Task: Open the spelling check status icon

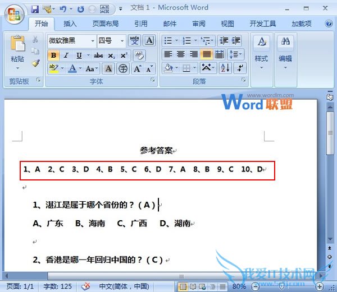Action: (x=86, y=286)
